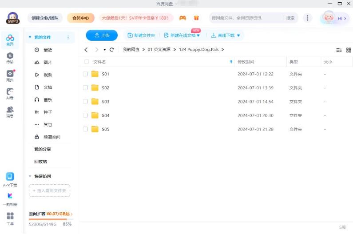
Task: Check the S03 folder checkbox
Action: tap(85, 102)
